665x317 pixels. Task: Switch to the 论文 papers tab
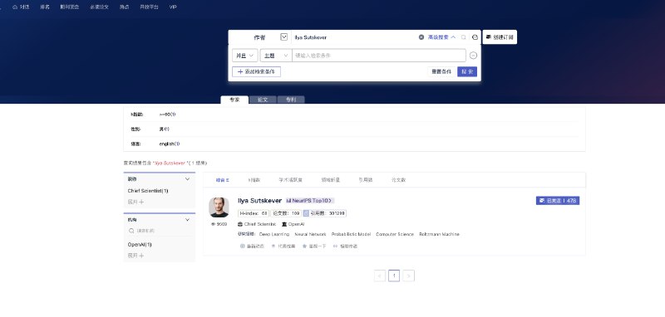coord(263,100)
